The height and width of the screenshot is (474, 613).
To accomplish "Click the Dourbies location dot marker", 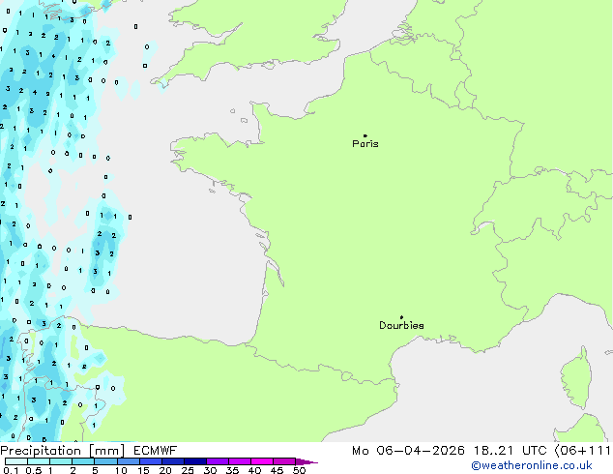I will (401, 317).
